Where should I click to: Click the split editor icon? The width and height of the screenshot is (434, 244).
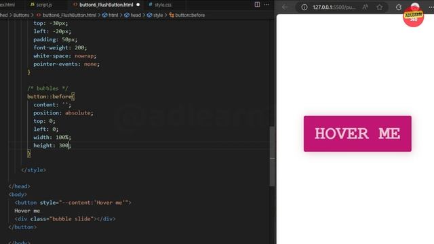tap(257, 5)
